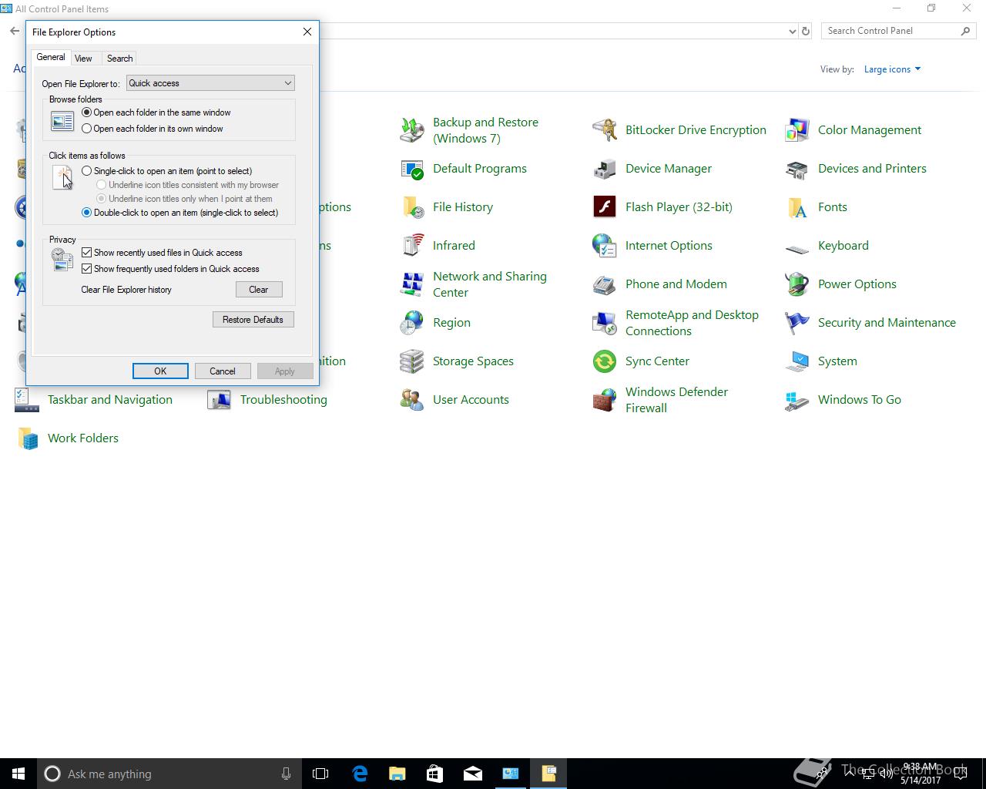Open the Color Management icon
Image resolution: width=986 pixels, height=789 pixels.
pyautogui.click(x=797, y=130)
